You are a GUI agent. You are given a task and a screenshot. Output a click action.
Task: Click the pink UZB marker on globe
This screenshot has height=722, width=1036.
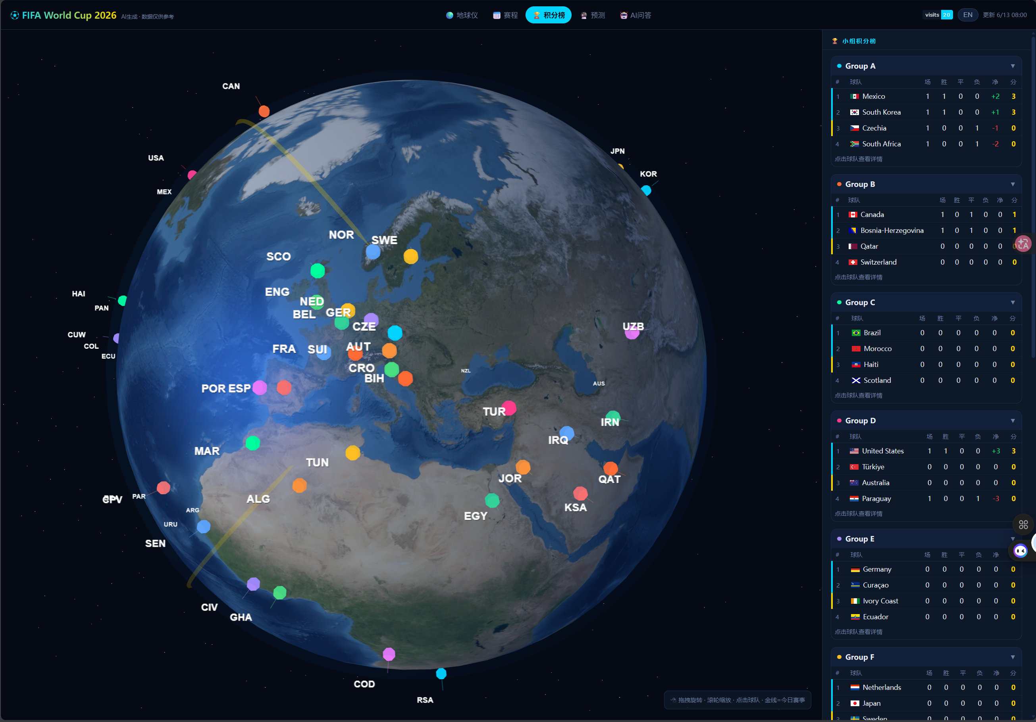pos(632,332)
